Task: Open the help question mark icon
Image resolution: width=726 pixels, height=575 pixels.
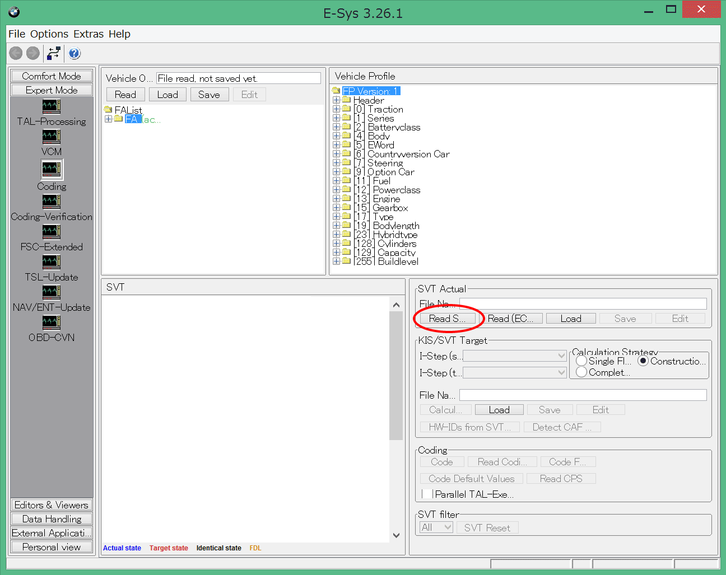Action: click(x=75, y=53)
